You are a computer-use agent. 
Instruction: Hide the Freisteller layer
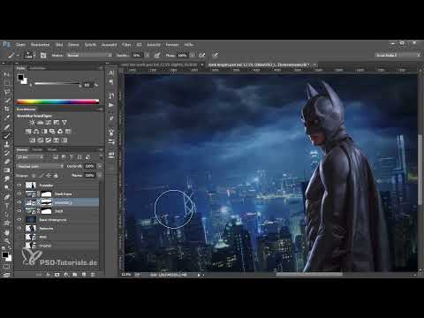point(19,185)
